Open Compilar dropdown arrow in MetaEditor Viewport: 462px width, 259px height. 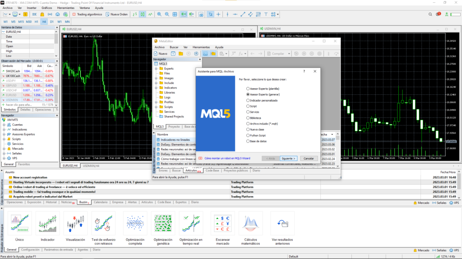pos(289,54)
